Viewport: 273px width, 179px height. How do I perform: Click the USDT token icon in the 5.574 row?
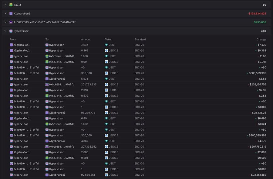pyautogui.click(x=106, y=79)
